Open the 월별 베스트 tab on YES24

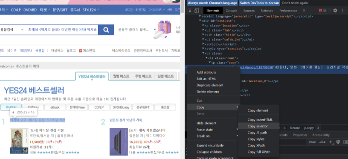121,76
